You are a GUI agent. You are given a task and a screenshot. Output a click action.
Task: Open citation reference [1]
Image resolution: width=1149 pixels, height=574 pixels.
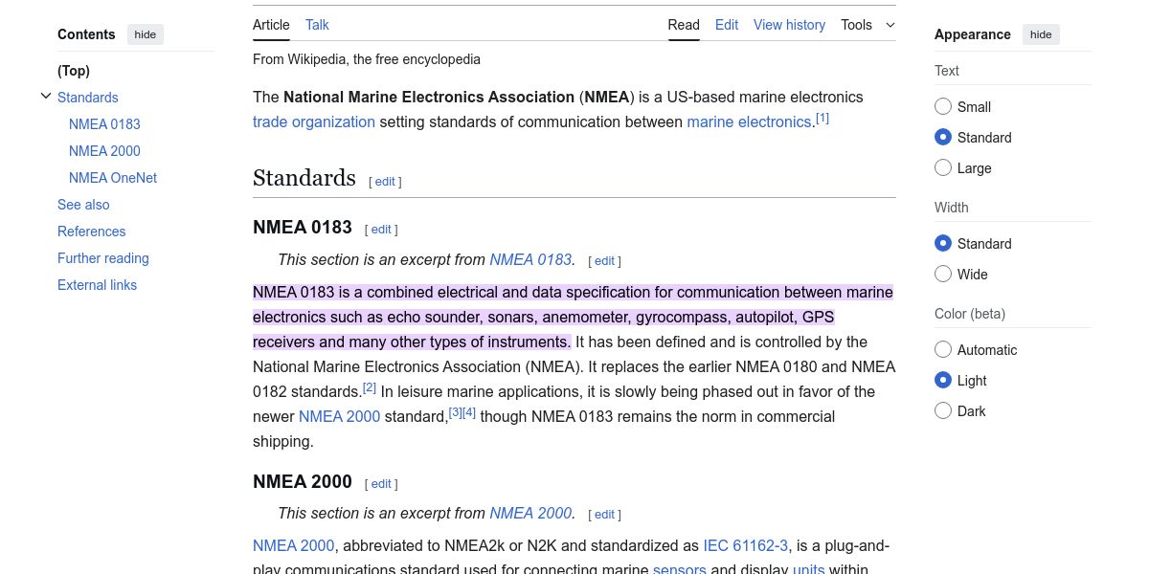click(822, 119)
